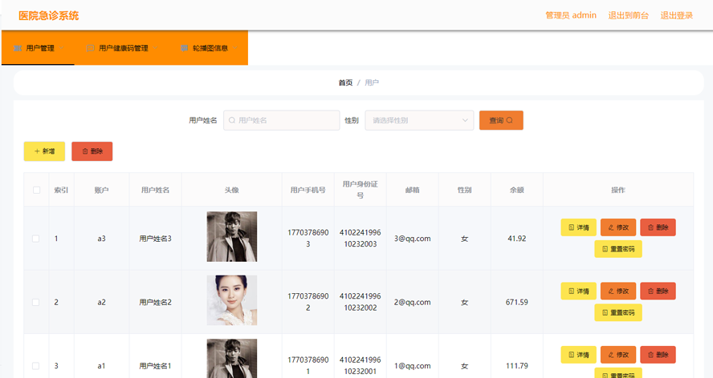This screenshot has width=713, height=378.
Task: Click the 账户 column header
Action: [x=101, y=190]
